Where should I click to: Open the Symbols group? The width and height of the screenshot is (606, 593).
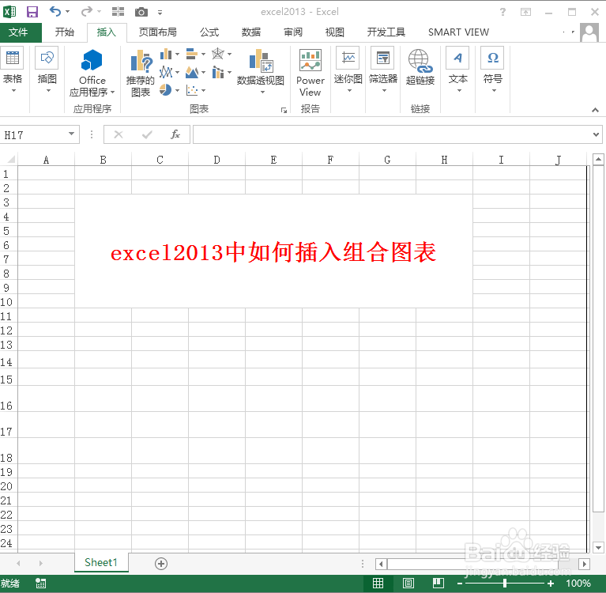point(493,70)
